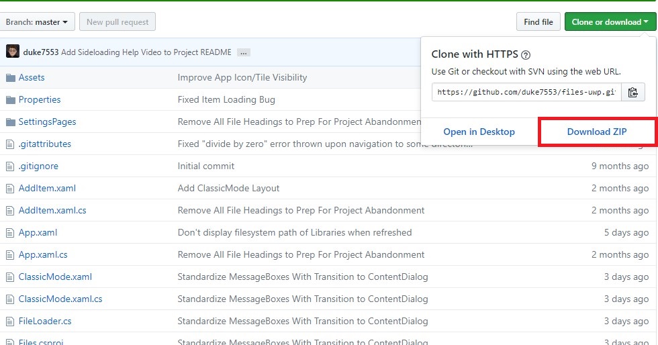Click the Properties folder icon

(10, 100)
